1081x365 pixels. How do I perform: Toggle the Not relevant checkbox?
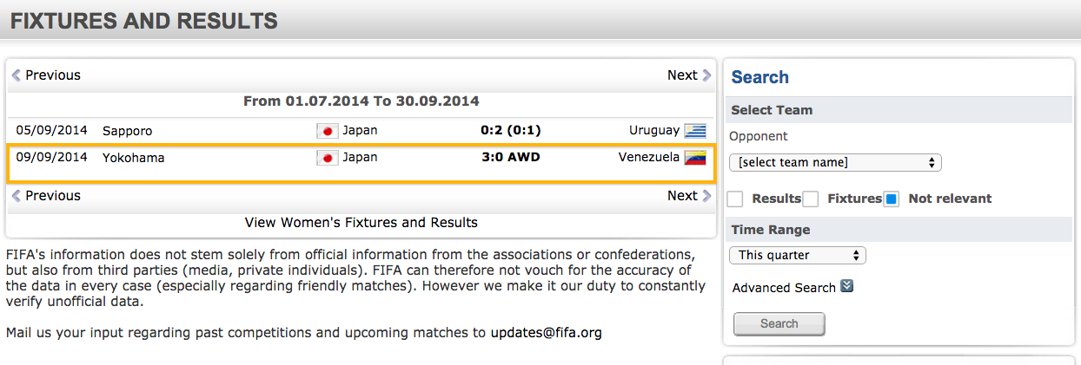pos(891,199)
